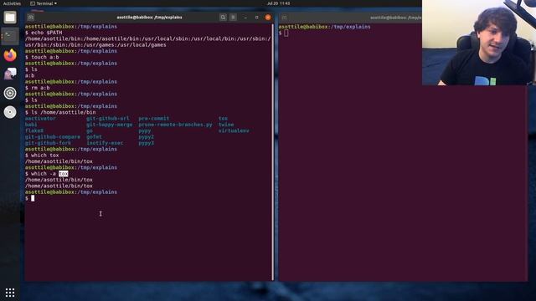Click 'pypy3' in the ls output
The height and width of the screenshot is (301, 536).
click(147, 143)
